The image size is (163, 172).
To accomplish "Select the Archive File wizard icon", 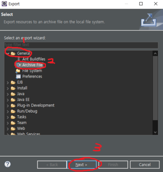I will pos(19,65).
